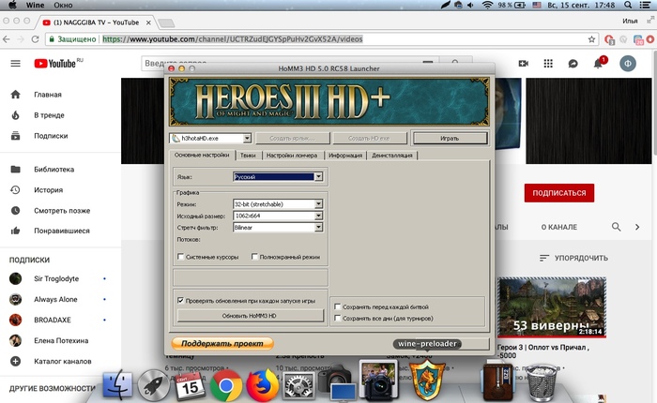The height and width of the screenshot is (403, 657).
Task: Search within the channel magnifier icon
Action: click(616, 227)
